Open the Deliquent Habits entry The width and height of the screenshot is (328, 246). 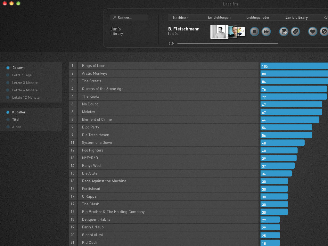click(168, 219)
